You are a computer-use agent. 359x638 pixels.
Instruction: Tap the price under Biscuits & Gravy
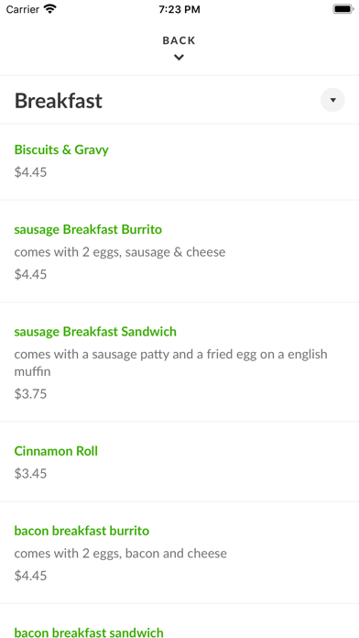click(x=30, y=172)
